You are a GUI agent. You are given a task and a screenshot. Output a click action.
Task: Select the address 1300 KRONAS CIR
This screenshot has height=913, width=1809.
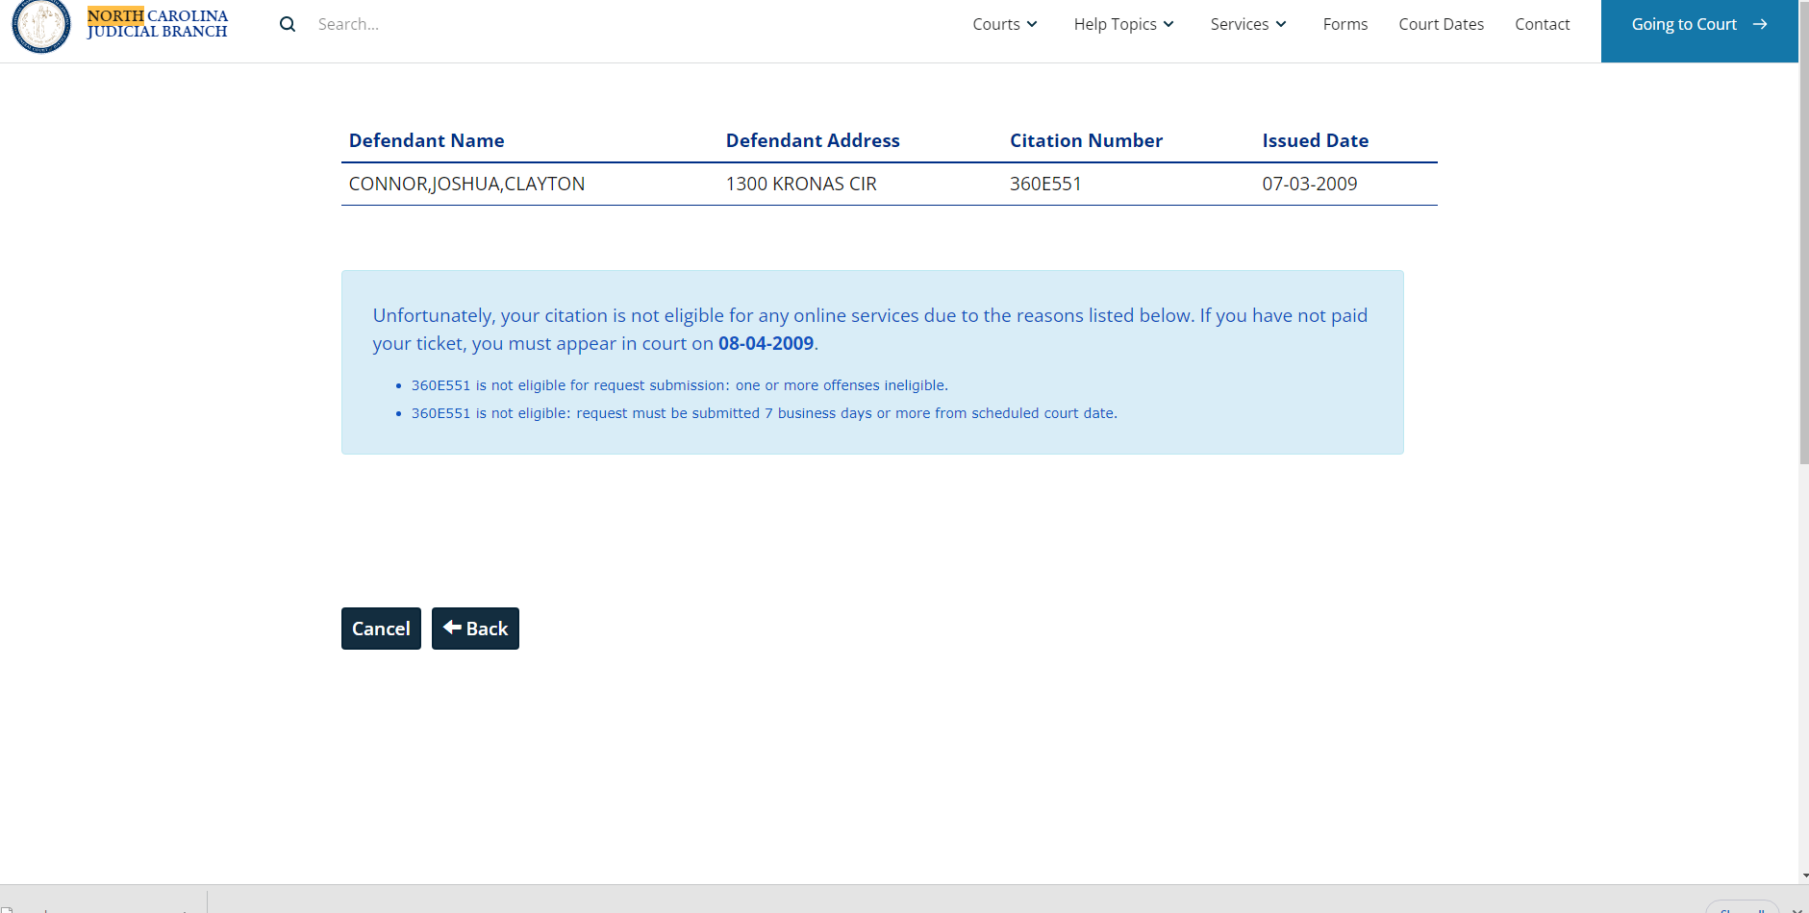pyautogui.click(x=801, y=184)
